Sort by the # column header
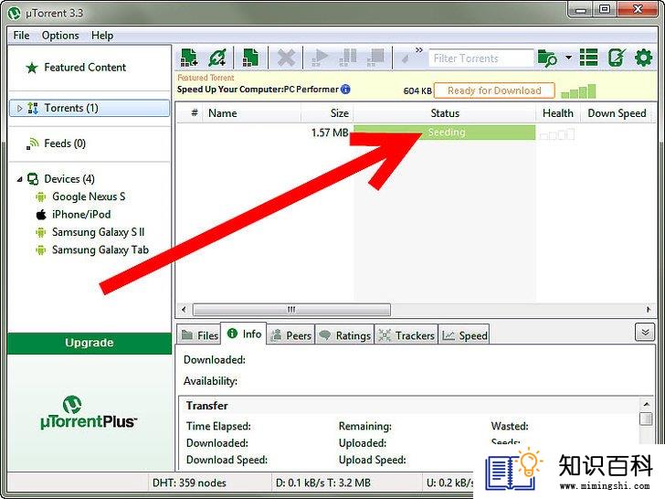This screenshot has height=499, width=665. click(x=195, y=113)
